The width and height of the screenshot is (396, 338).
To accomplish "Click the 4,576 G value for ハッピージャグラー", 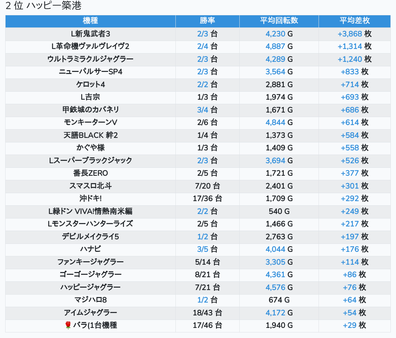I will (279, 287).
